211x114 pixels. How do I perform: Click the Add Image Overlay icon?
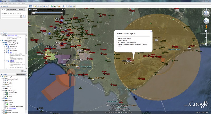[x=44, y=6]
